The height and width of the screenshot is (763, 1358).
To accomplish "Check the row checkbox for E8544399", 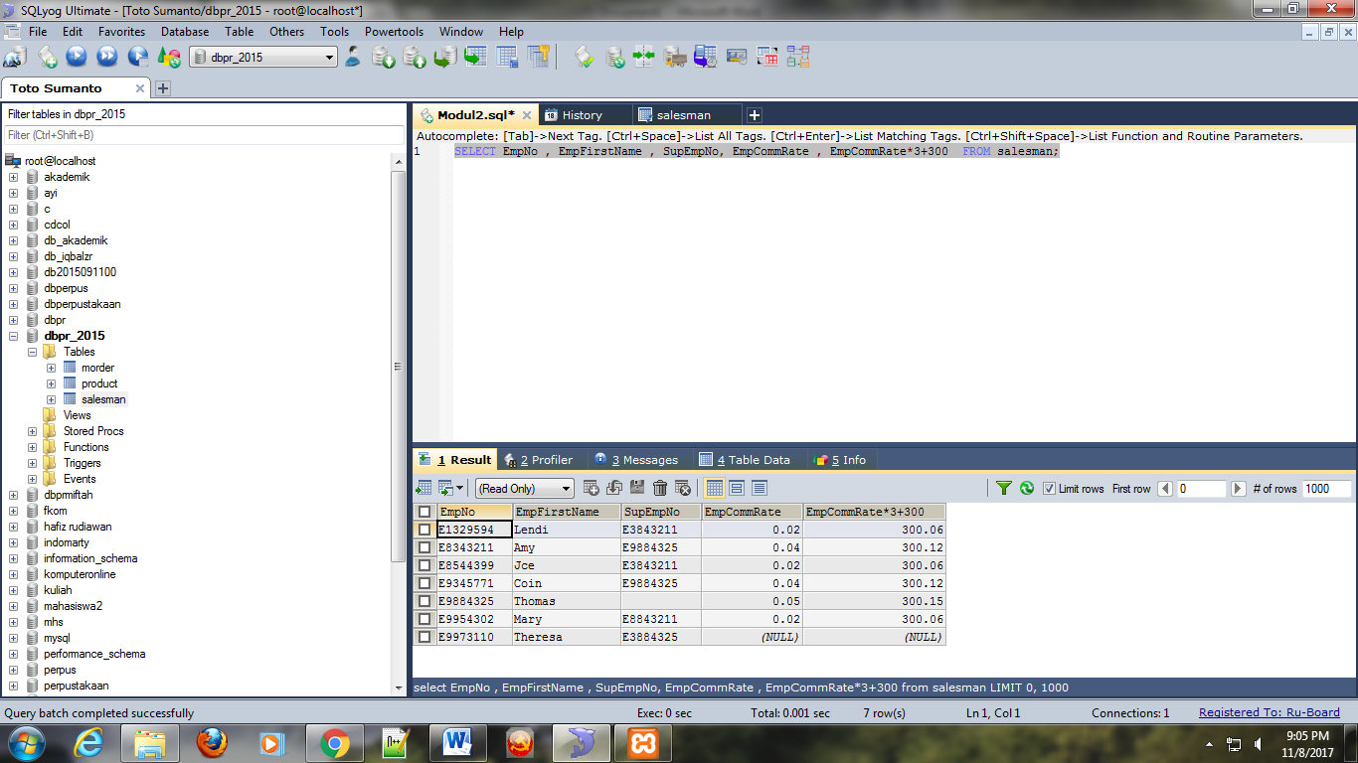I will (x=424, y=565).
